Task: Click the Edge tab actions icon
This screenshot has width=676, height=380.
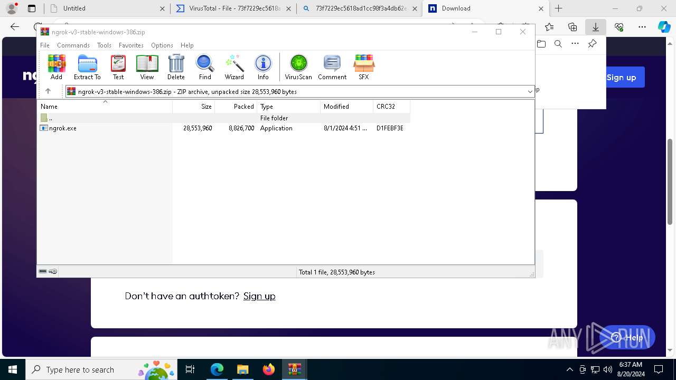Action: click(32, 8)
